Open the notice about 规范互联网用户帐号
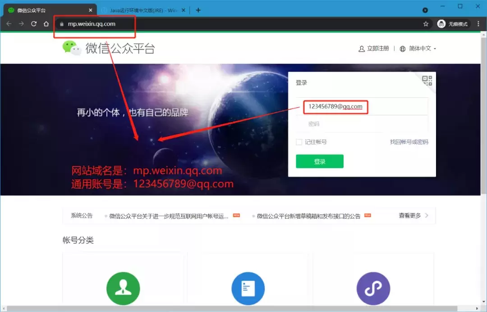This screenshot has width=487, height=312. [x=169, y=216]
